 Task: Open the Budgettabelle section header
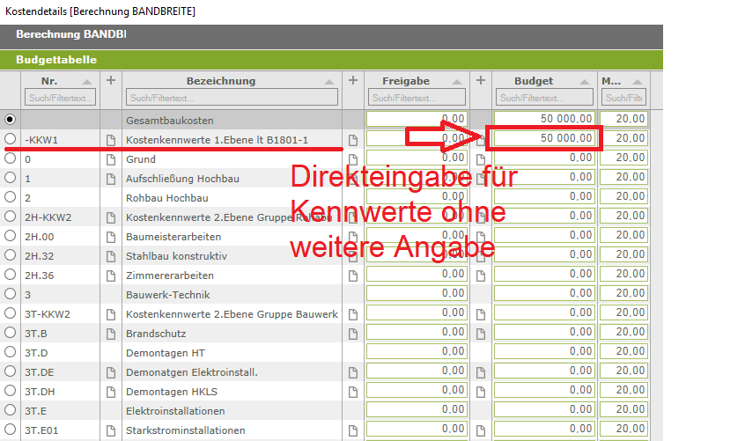(56, 60)
